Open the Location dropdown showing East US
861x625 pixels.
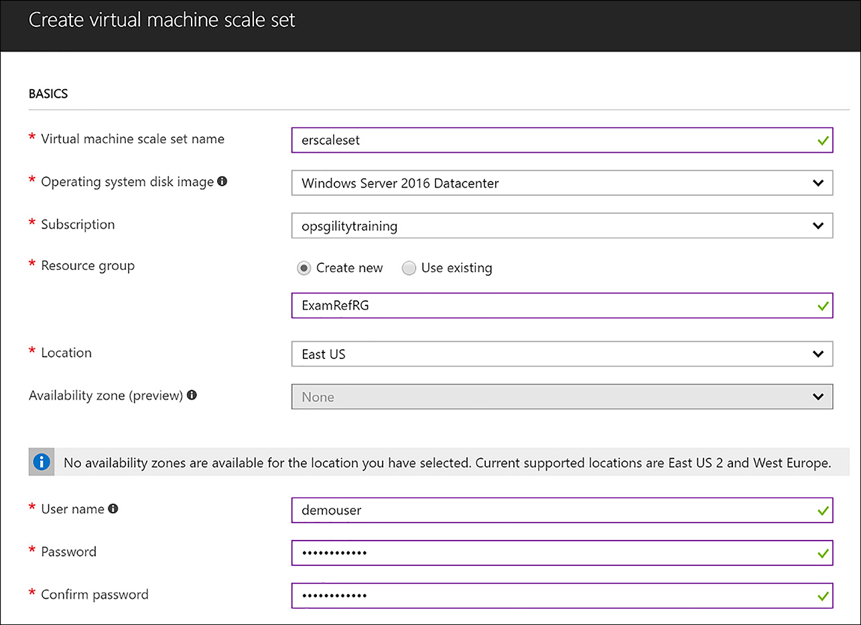tap(562, 354)
